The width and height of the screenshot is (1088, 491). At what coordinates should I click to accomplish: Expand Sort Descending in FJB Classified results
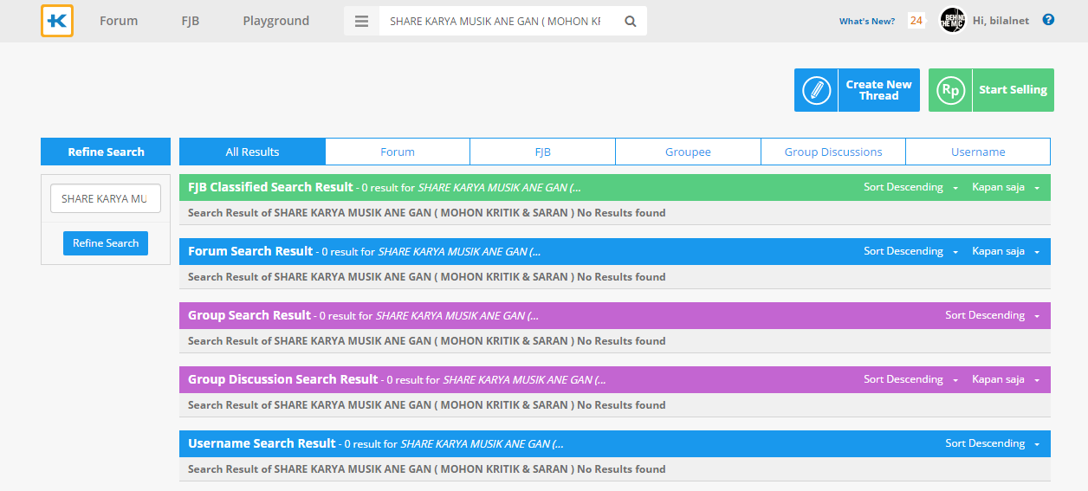(x=910, y=187)
